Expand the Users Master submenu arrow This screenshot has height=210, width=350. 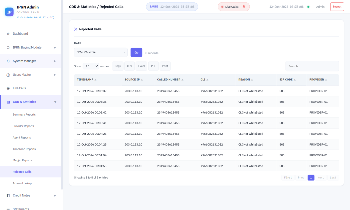coord(55,75)
